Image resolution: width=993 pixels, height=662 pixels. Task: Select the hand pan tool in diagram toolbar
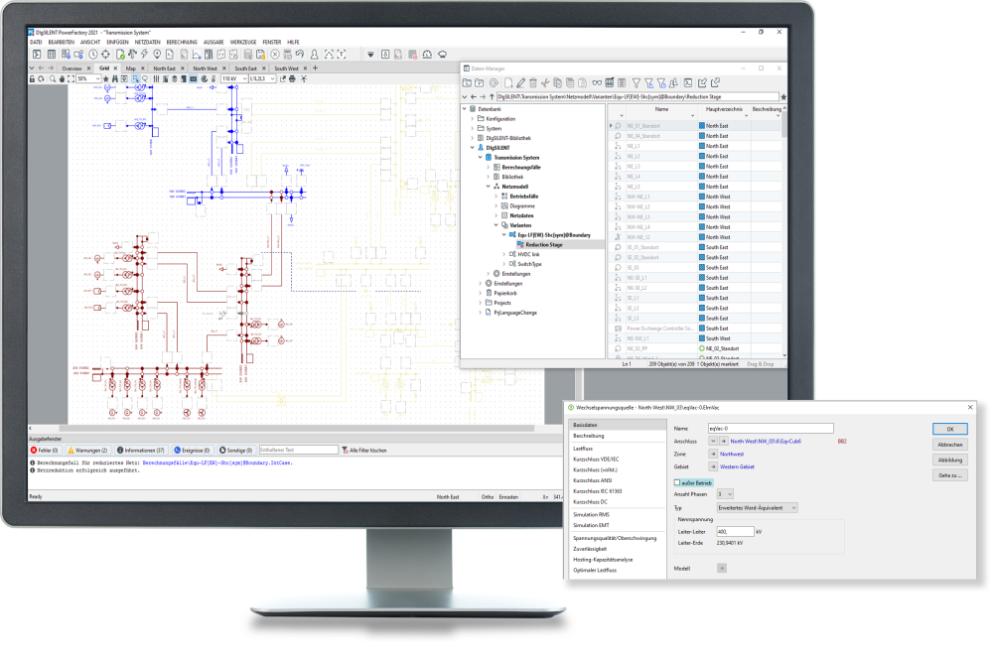(62, 78)
